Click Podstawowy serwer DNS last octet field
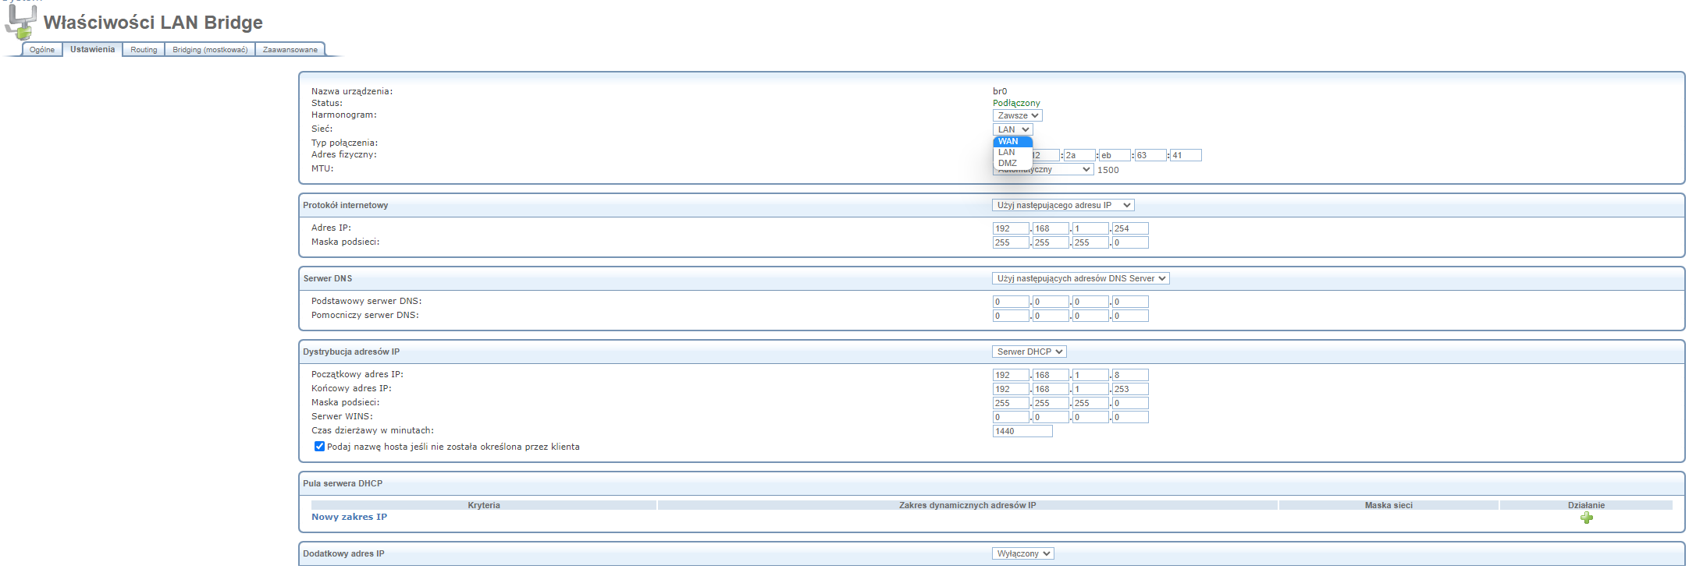This screenshot has height=569, width=1689. [x=1130, y=302]
